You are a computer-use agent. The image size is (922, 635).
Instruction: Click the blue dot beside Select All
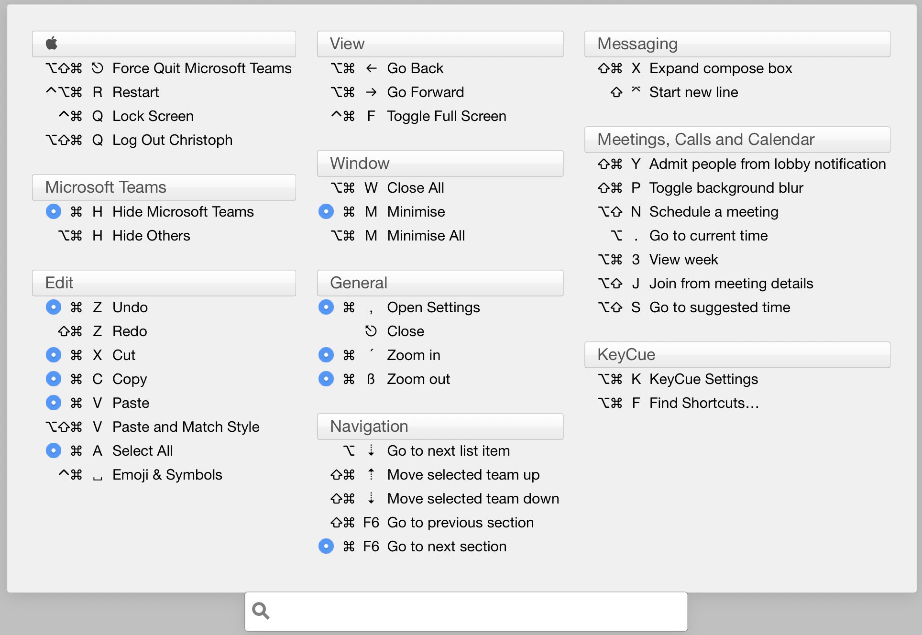[x=54, y=450]
